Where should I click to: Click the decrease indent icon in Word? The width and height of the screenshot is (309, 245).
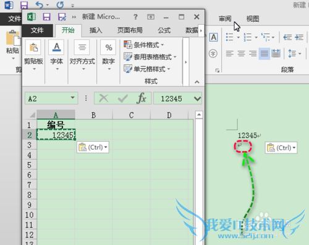[287, 37]
